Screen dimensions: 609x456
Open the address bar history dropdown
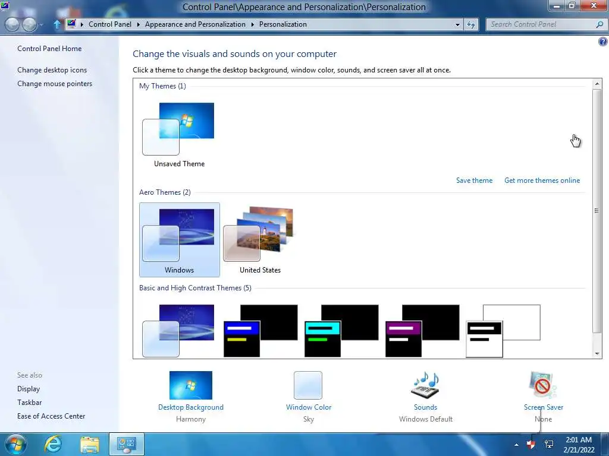click(x=457, y=24)
